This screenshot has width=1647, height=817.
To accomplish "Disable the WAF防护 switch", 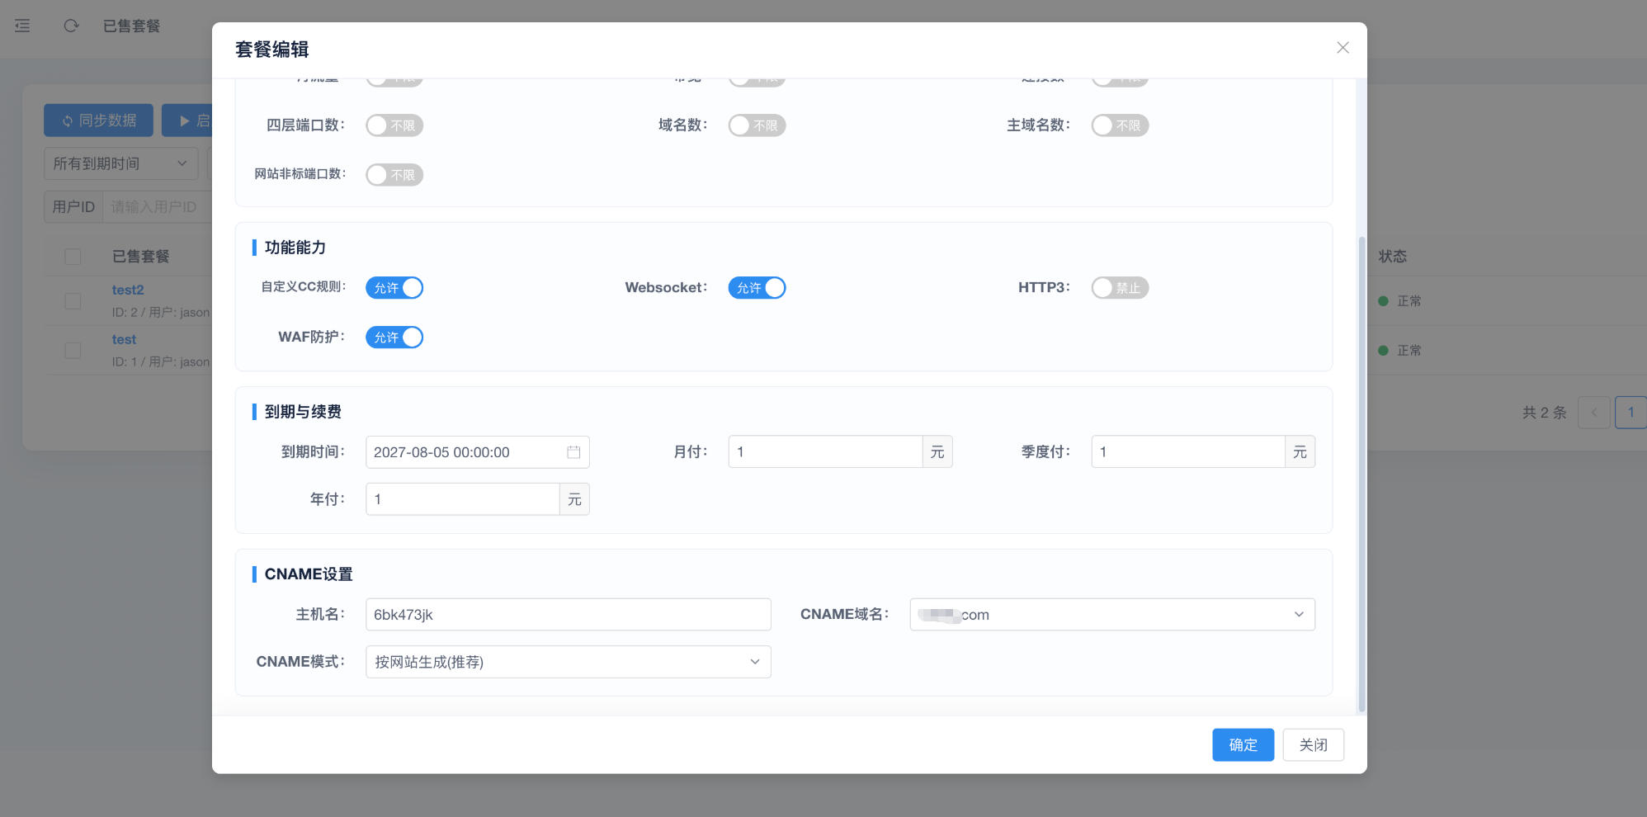I will click(x=394, y=338).
